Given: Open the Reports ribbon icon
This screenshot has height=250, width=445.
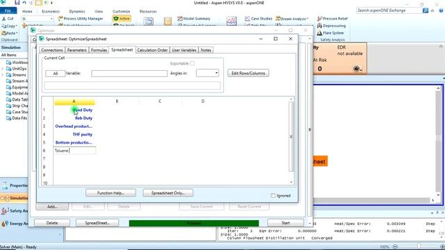Looking at the screenshot, I should [168, 22].
